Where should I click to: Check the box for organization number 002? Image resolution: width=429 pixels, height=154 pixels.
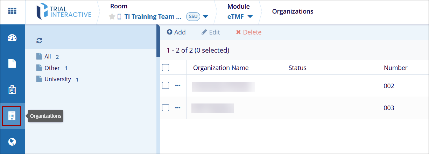[x=166, y=86]
